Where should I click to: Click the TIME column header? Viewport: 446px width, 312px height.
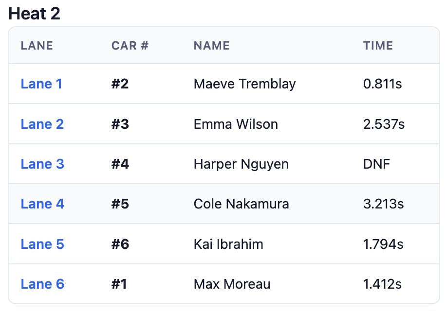pos(378,46)
